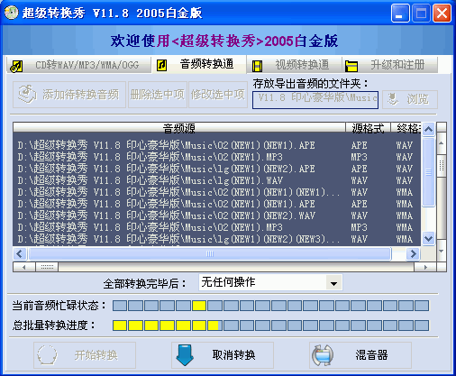Minimize the 超级转换秀 window
The width and height of the screenshot is (456, 376).
click(x=400, y=14)
